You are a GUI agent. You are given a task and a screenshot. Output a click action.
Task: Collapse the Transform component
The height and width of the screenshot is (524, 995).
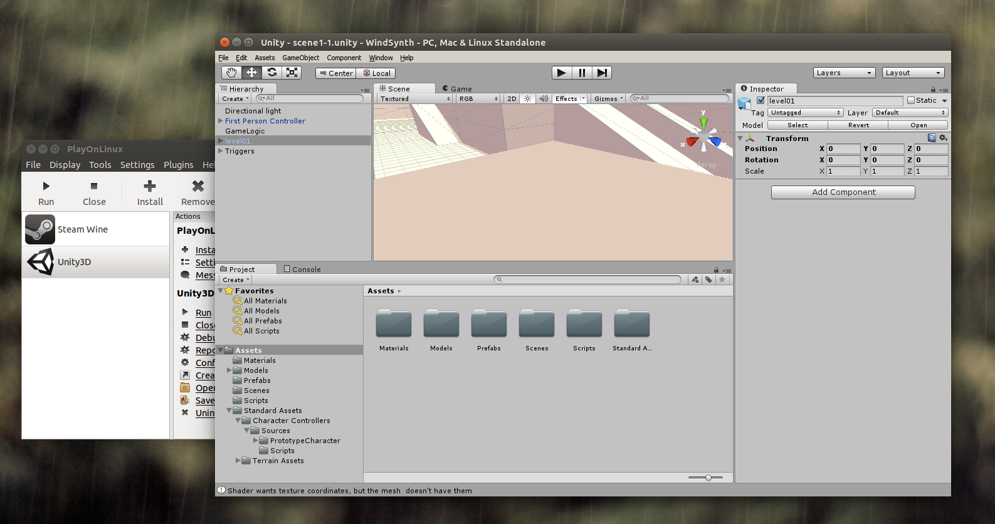(740, 138)
